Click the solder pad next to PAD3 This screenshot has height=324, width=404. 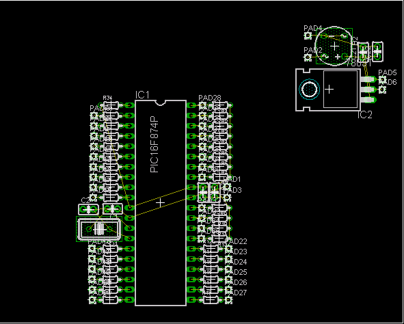(227, 198)
